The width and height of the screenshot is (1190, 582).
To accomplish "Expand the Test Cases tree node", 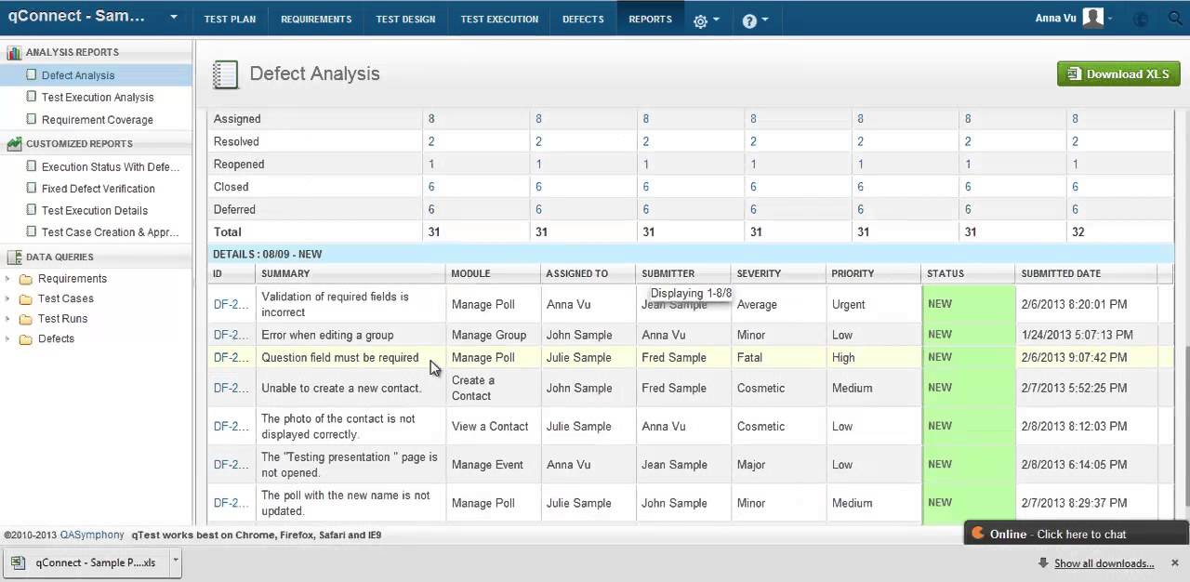I will (8, 299).
